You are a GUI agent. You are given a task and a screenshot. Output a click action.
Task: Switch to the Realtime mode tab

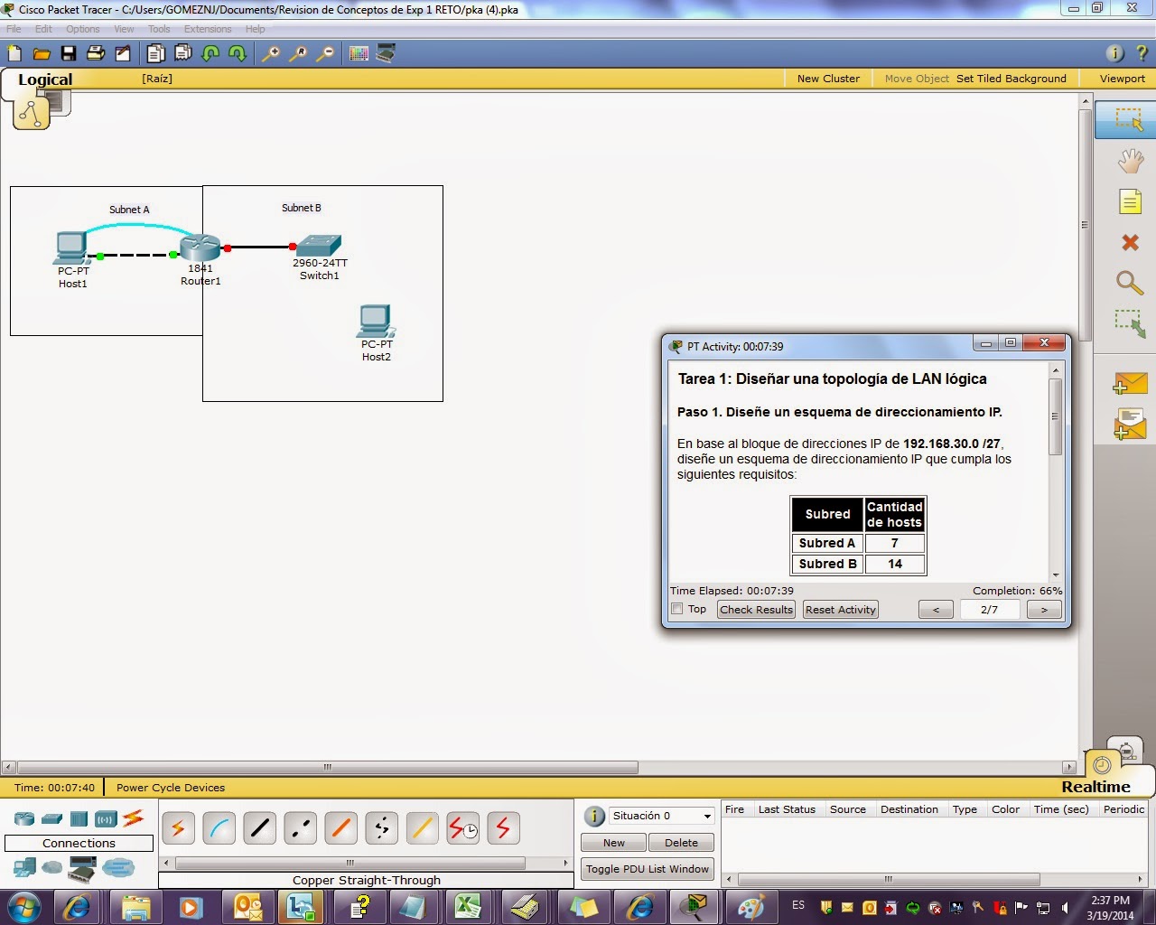1095,787
